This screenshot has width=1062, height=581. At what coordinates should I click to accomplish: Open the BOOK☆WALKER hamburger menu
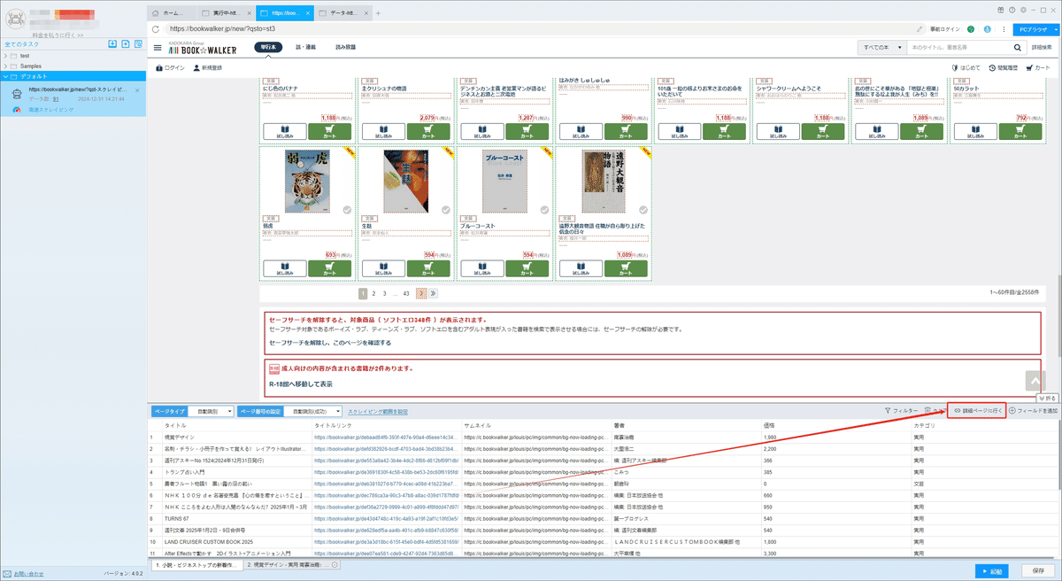(x=158, y=47)
